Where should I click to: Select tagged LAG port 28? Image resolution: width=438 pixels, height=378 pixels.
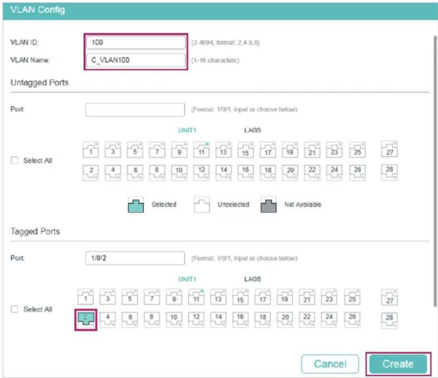coord(390,320)
